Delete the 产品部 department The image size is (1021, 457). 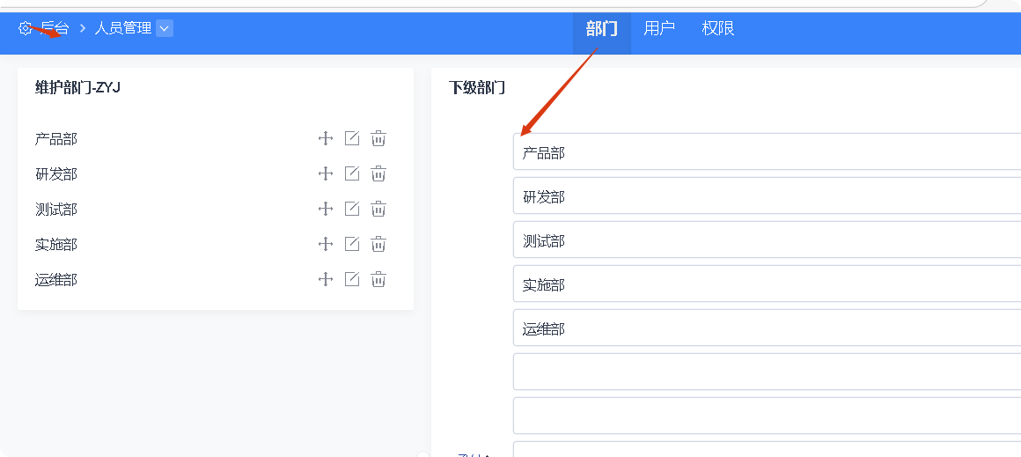tap(378, 138)
